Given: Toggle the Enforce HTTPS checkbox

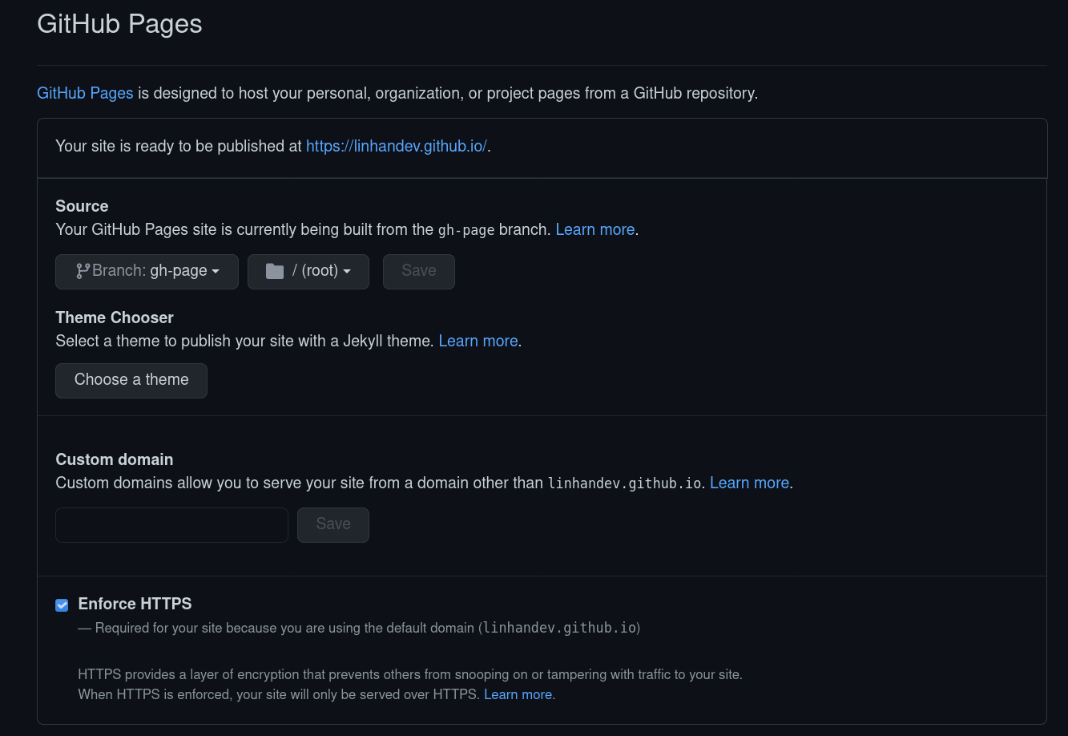Looking at the screenshot, I should [x=62, y=605].
